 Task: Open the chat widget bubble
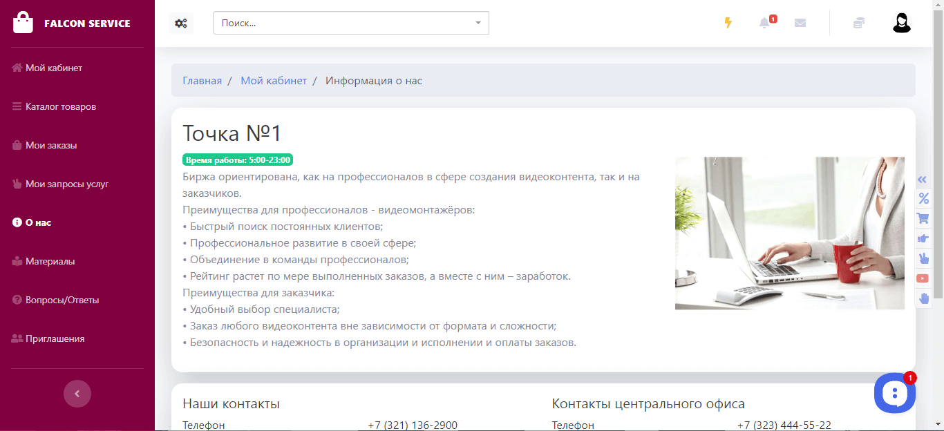coord(895,393)
